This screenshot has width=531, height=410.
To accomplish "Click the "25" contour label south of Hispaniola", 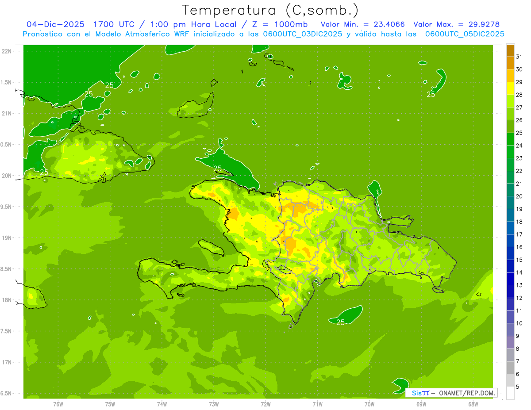I will click(340, 322).
